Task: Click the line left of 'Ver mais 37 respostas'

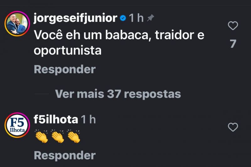Action: pyautogui.click(x=42, y=94)
